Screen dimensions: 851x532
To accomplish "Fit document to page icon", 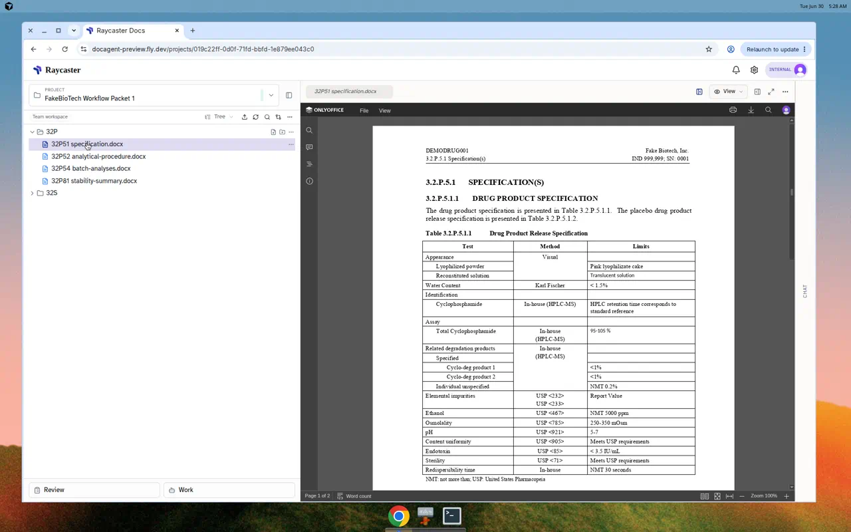I will point(717,496).
